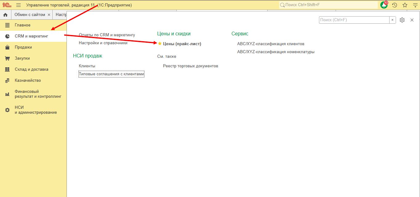Open the Продажи section

pos(23,47)
